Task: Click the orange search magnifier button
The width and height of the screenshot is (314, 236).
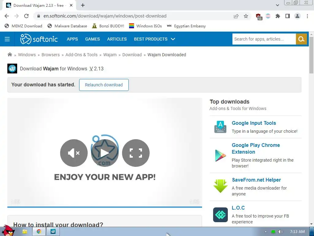Action: tap(301, 39)
